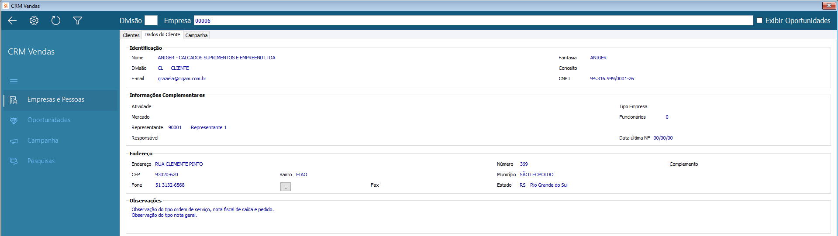Click Número value 369
This screenshot has width=838, height=236.
524,164
